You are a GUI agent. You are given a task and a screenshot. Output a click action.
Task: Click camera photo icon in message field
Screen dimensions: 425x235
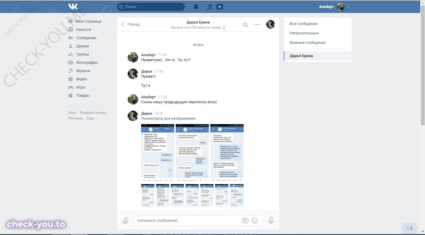click(x=245, y=221)
